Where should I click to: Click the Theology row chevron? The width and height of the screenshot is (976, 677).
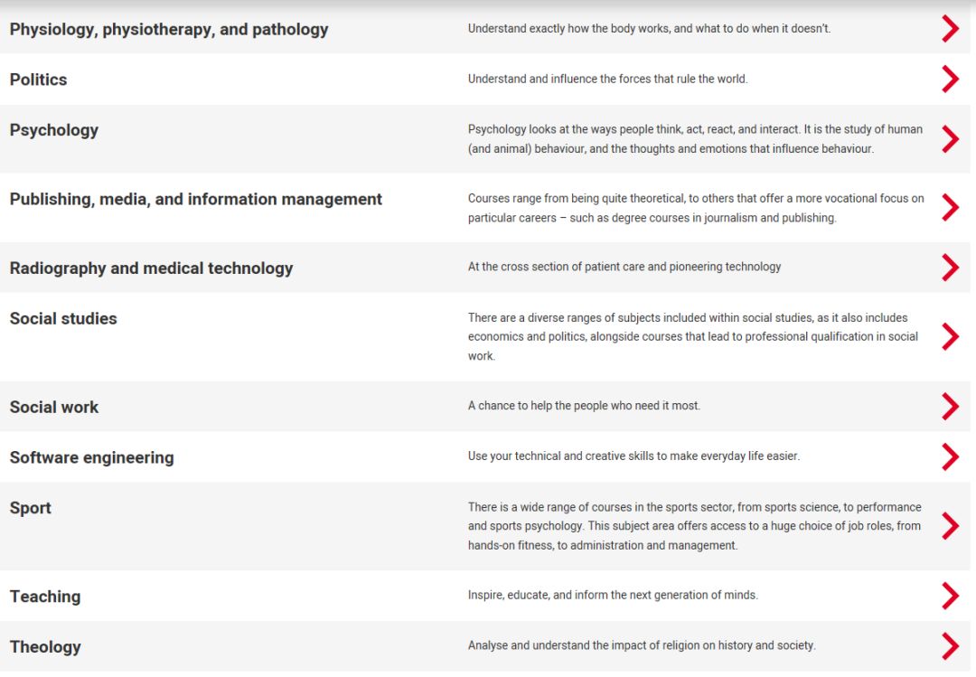(950, 646)
